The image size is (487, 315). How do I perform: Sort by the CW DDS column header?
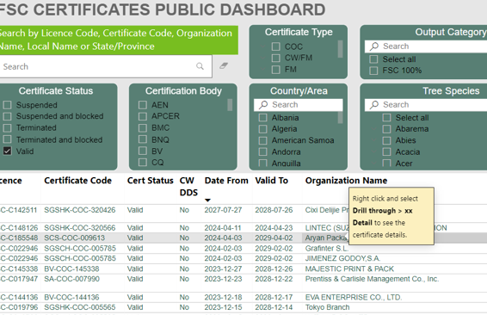(188, 187)
